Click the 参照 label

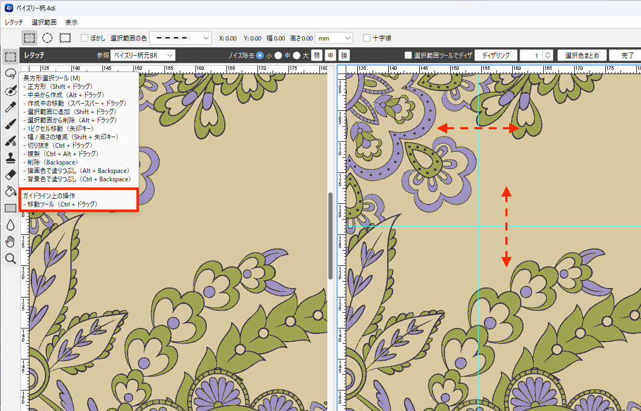(103, 55)
